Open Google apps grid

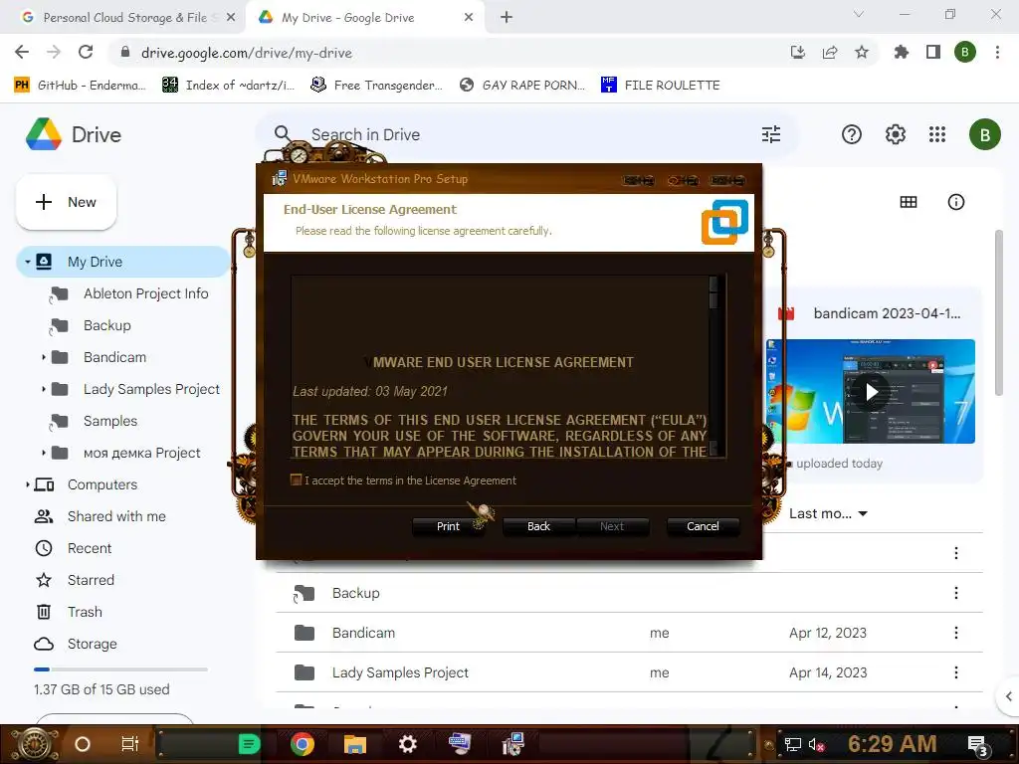(x=937, y=134)
